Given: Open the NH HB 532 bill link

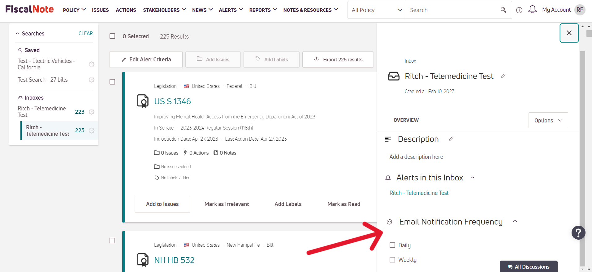Looking at the screenshot, I should point(174,260).
